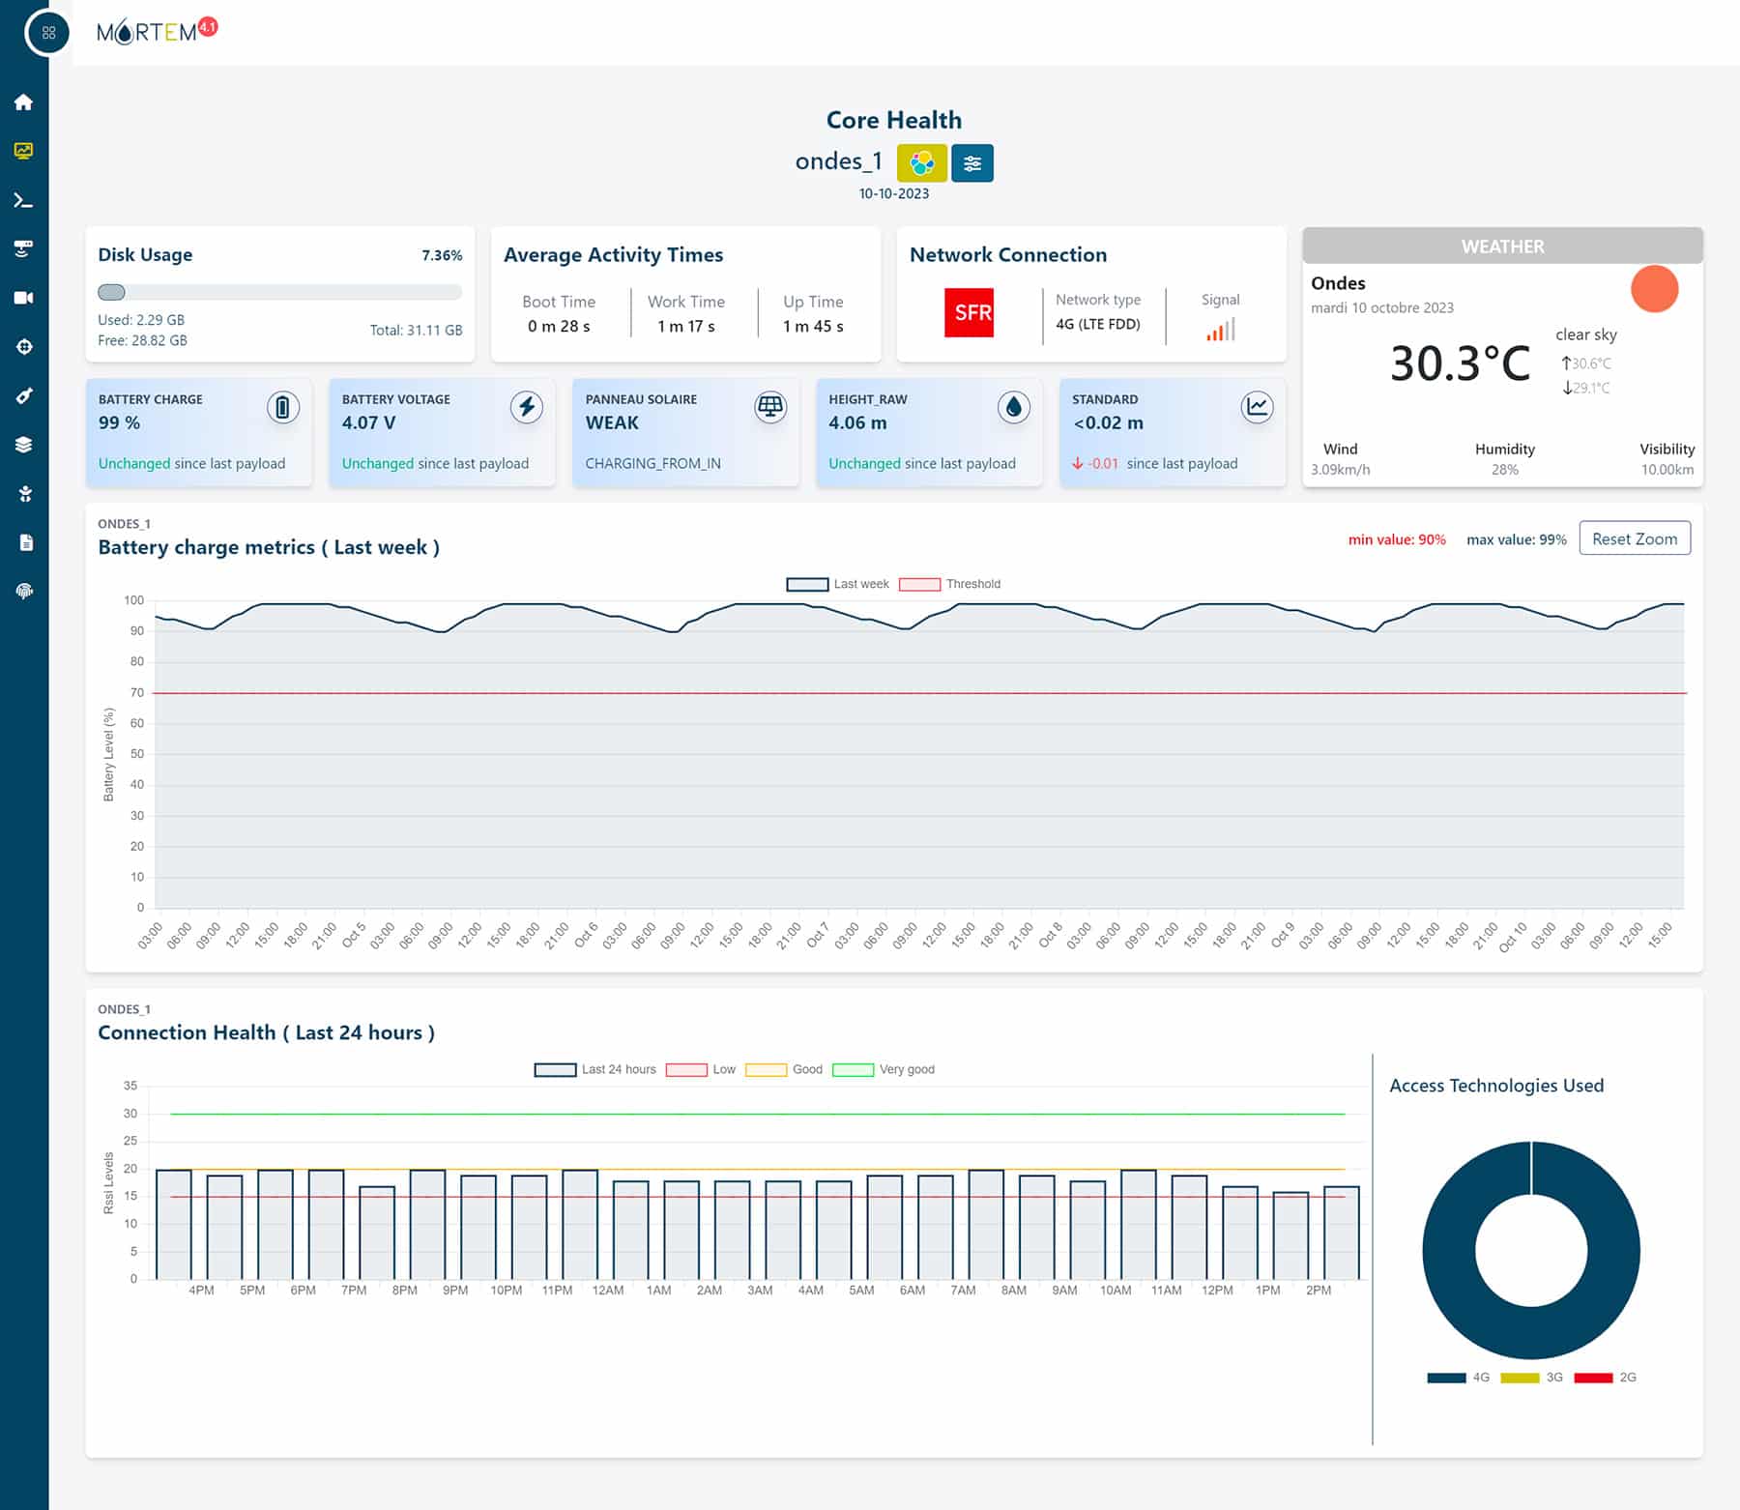1740x1510 pixels.
Task: Toggle the 'Threshold' legend in battery chart
Action: tap(949, 584)
